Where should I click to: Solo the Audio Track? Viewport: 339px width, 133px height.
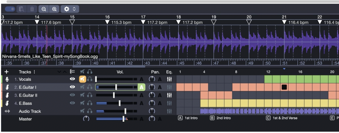point(90,111)
